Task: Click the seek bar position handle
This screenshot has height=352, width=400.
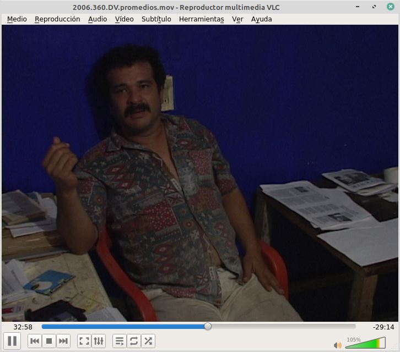Action: click(208, 326)
